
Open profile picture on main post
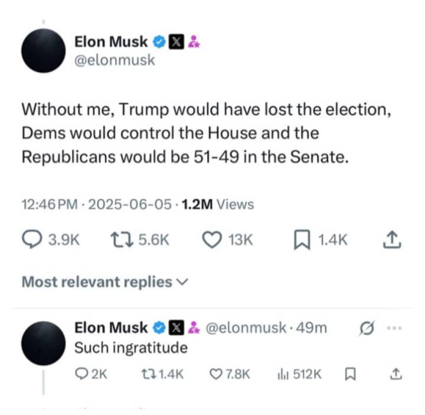44,51
